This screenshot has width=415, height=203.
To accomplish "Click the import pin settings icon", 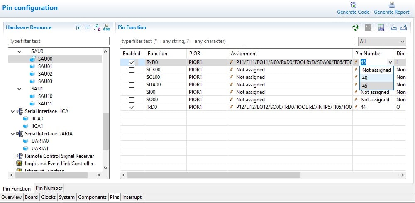I will [x=393, y=28].
